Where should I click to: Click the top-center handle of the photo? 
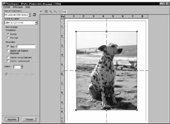(107, 32)
